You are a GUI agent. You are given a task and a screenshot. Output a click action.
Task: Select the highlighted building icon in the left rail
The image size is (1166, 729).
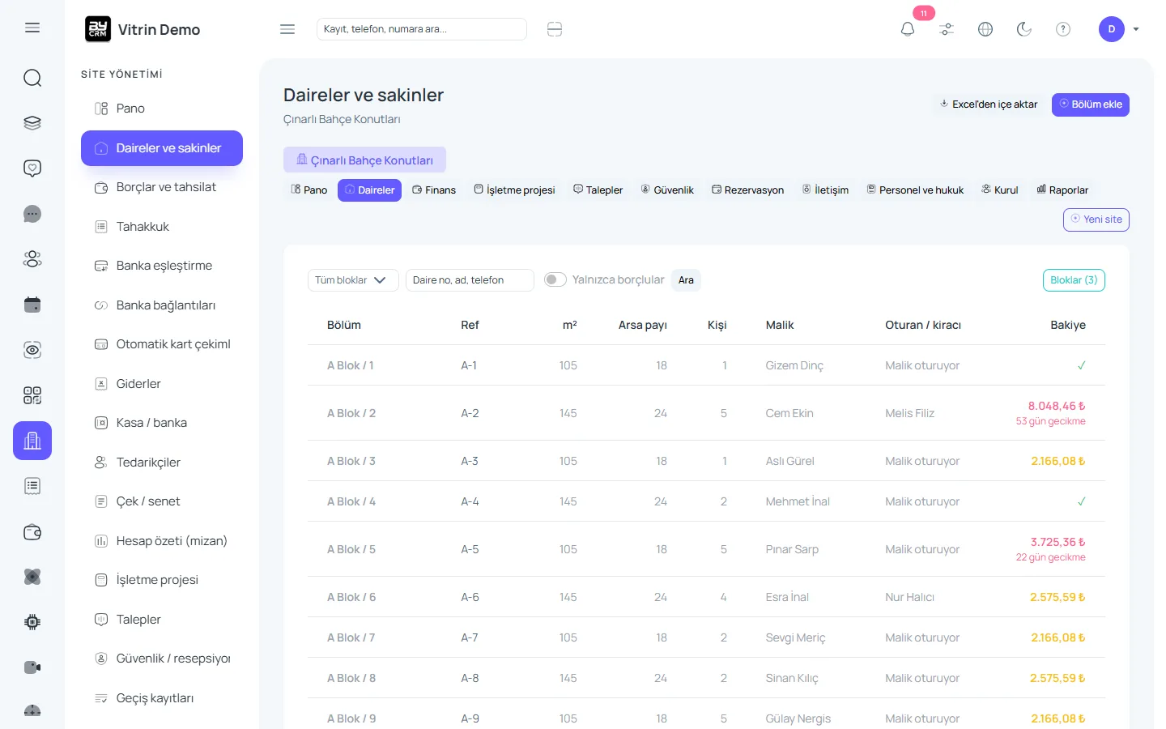coord(32,441)
